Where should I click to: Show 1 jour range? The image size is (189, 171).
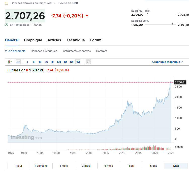pos(19,166)
